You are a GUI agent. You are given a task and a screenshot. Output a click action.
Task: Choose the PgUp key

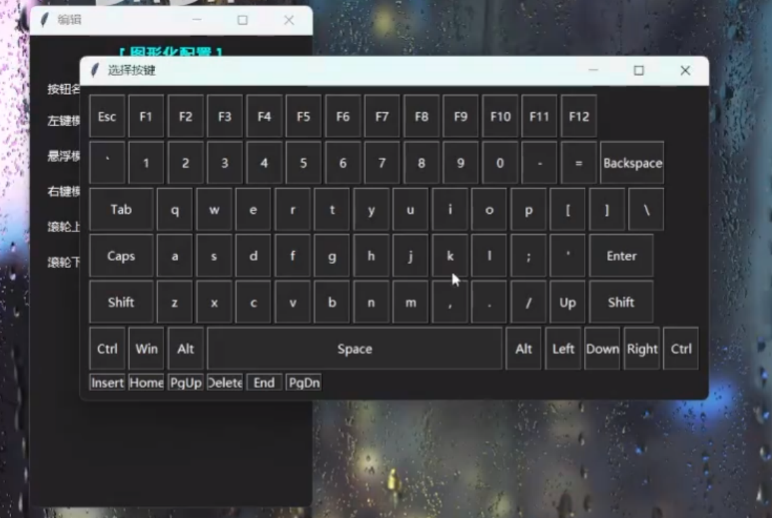pos(185,383)
